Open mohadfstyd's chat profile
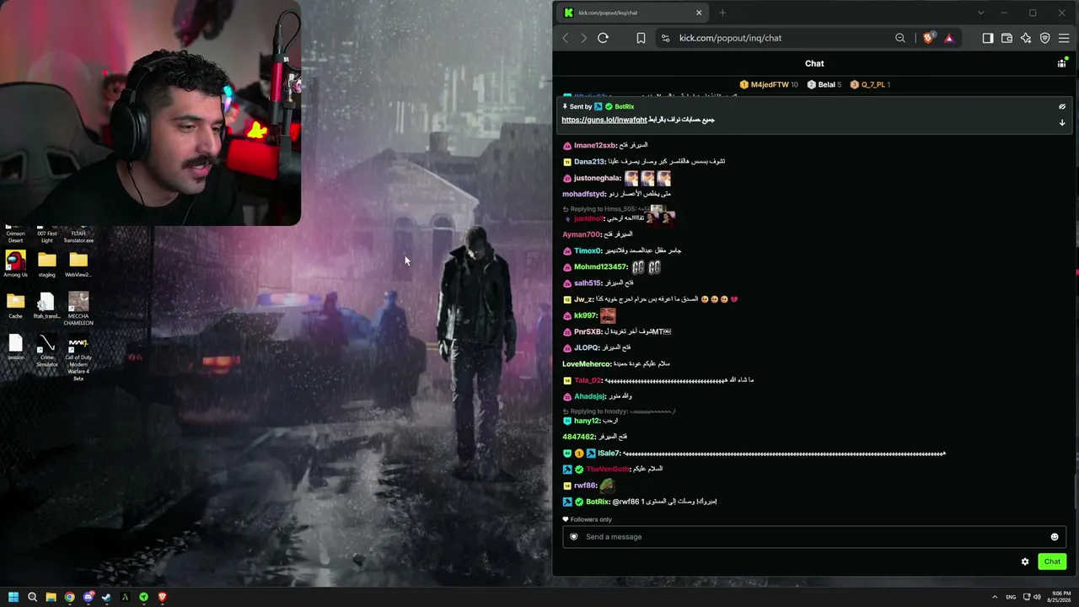The width and height of the screenshot is (1079, 607). (584, 195)
